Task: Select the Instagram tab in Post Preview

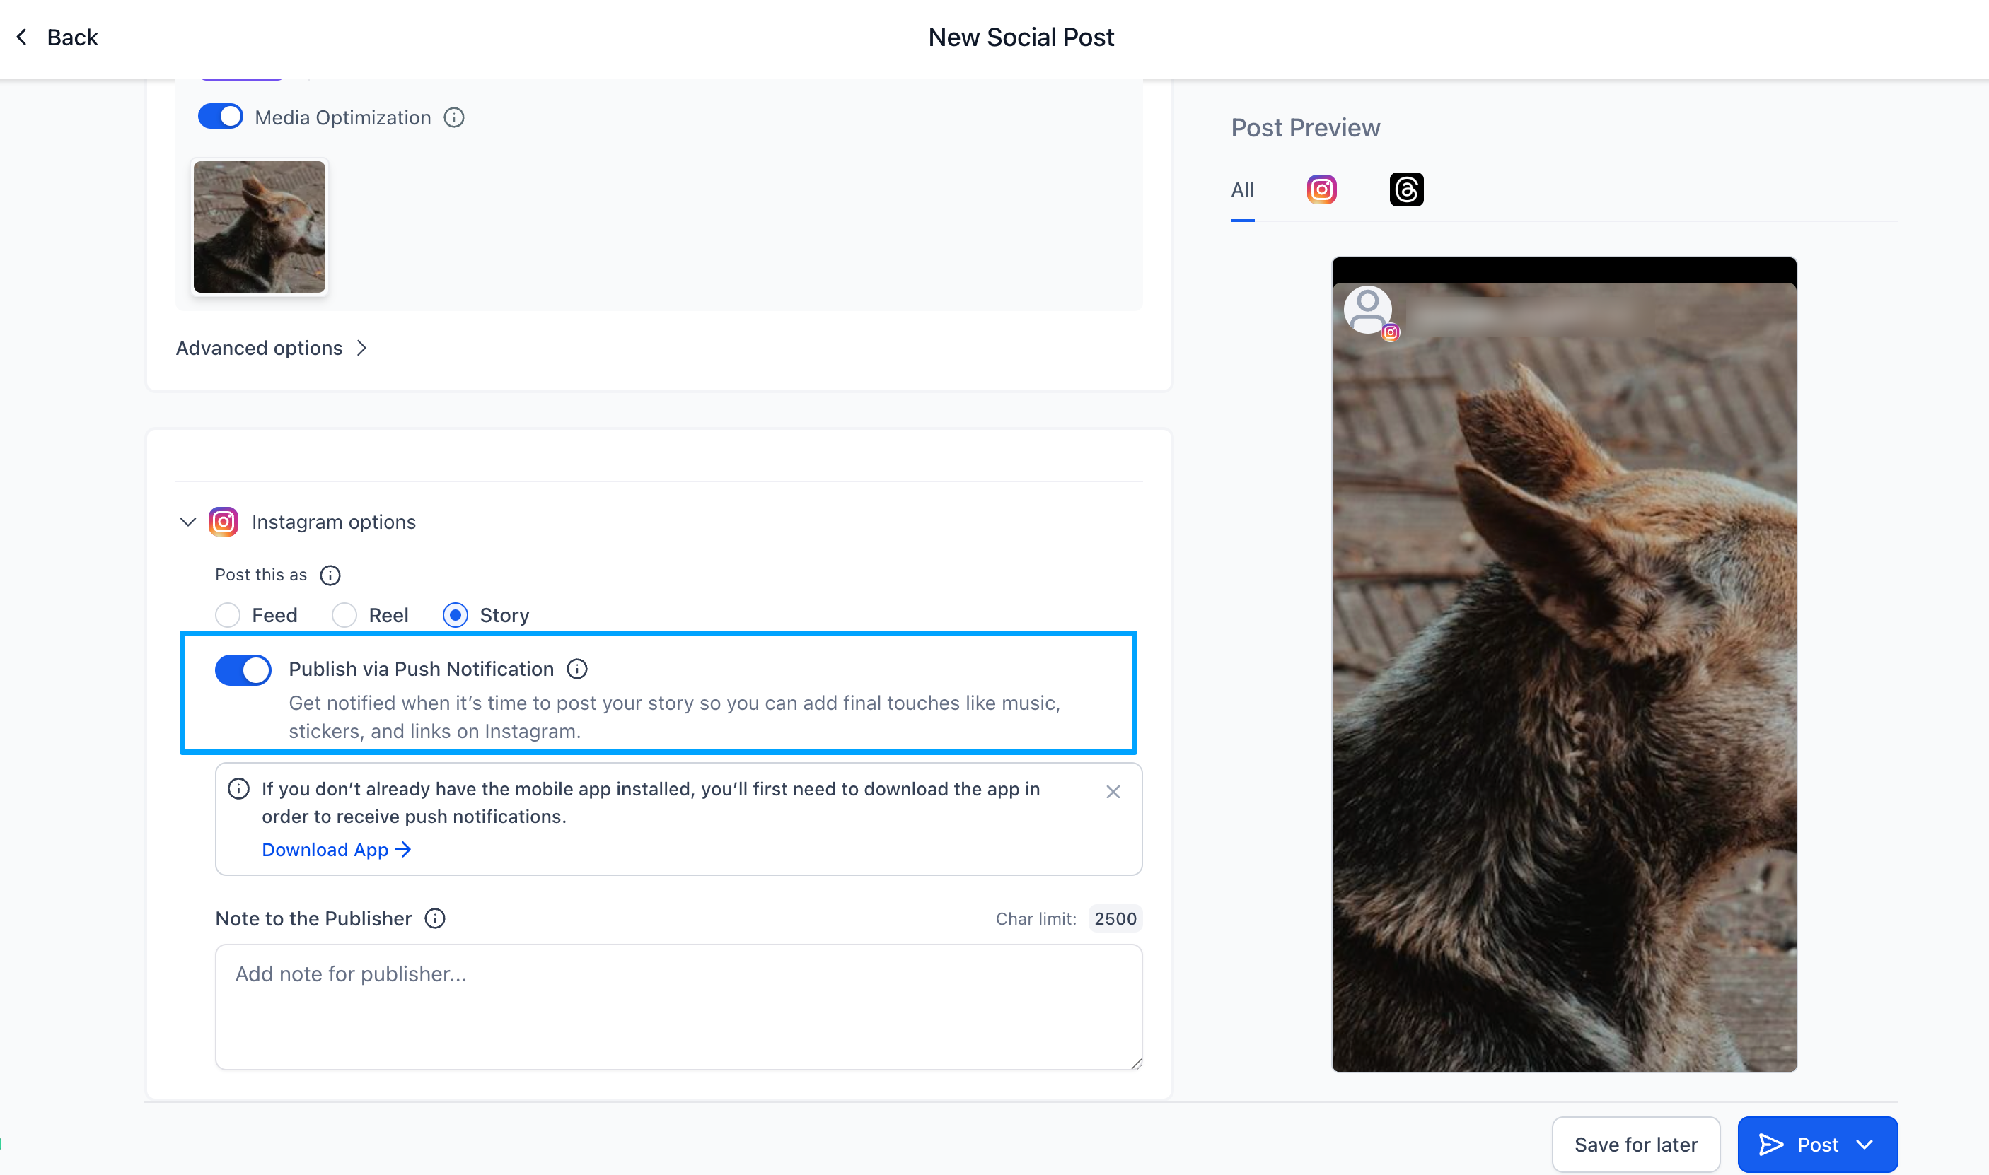Action: [x=1321, y=189]
